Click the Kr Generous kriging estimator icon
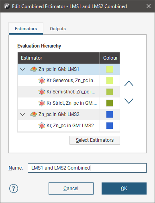Screen dimensions: 155x203 [x=42, y=81]
